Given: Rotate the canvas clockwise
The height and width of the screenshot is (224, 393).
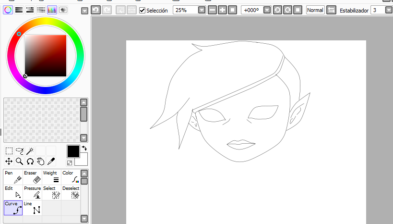Looking at the screenshot, I should [287, 10].
